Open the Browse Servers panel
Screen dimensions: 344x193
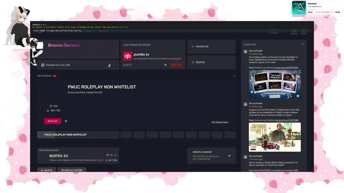pos(78,49)
